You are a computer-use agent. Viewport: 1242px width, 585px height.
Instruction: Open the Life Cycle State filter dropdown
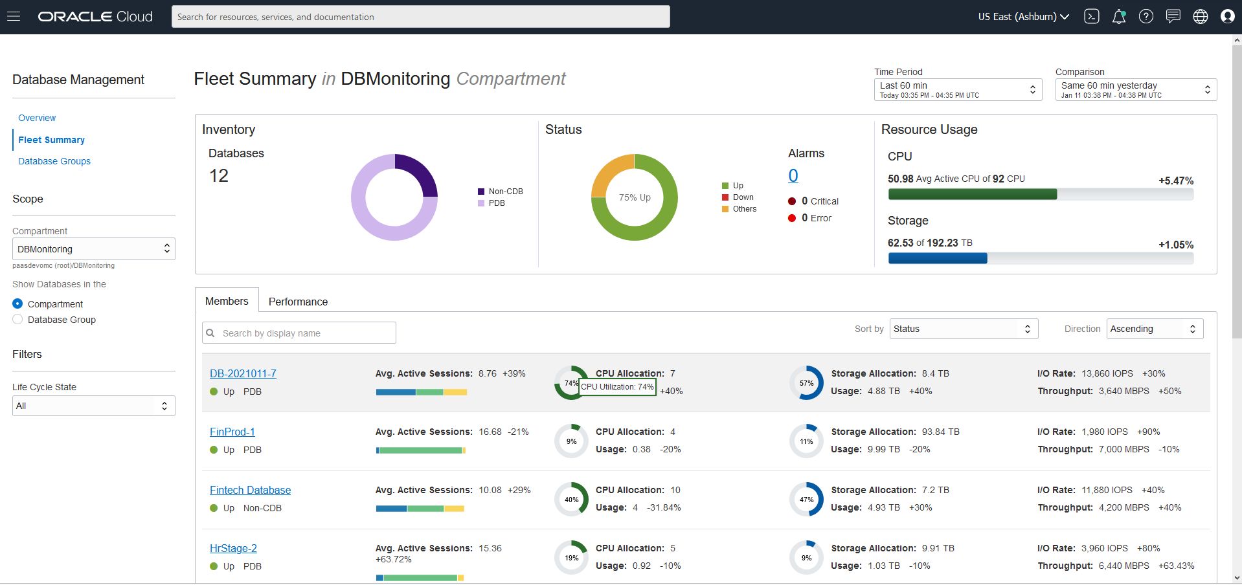(x=93, y=406)
